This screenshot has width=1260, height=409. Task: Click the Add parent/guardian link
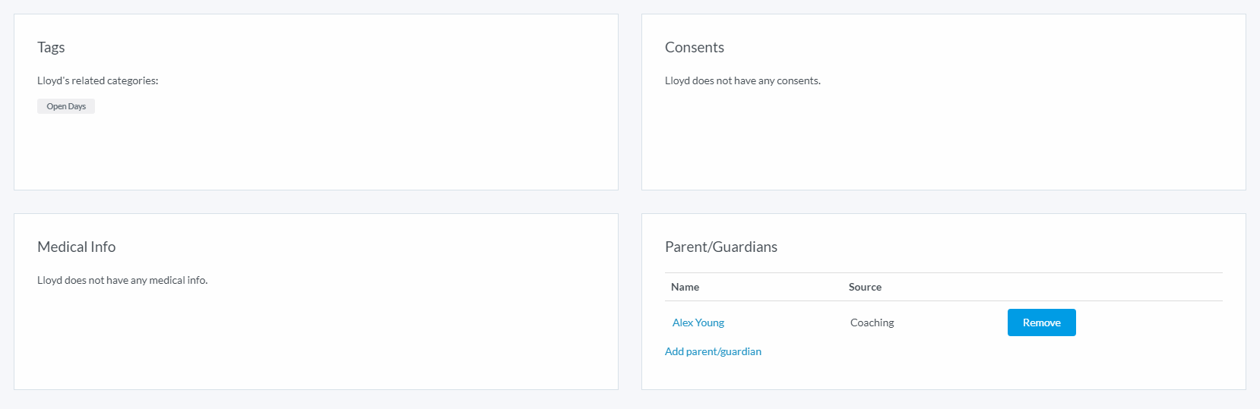coord(713,351)
